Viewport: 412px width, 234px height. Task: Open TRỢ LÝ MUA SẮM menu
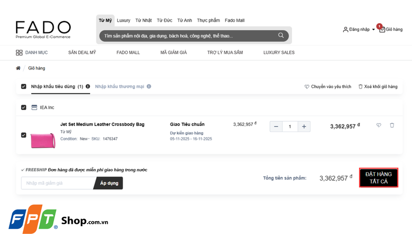[x=225, y=52]
